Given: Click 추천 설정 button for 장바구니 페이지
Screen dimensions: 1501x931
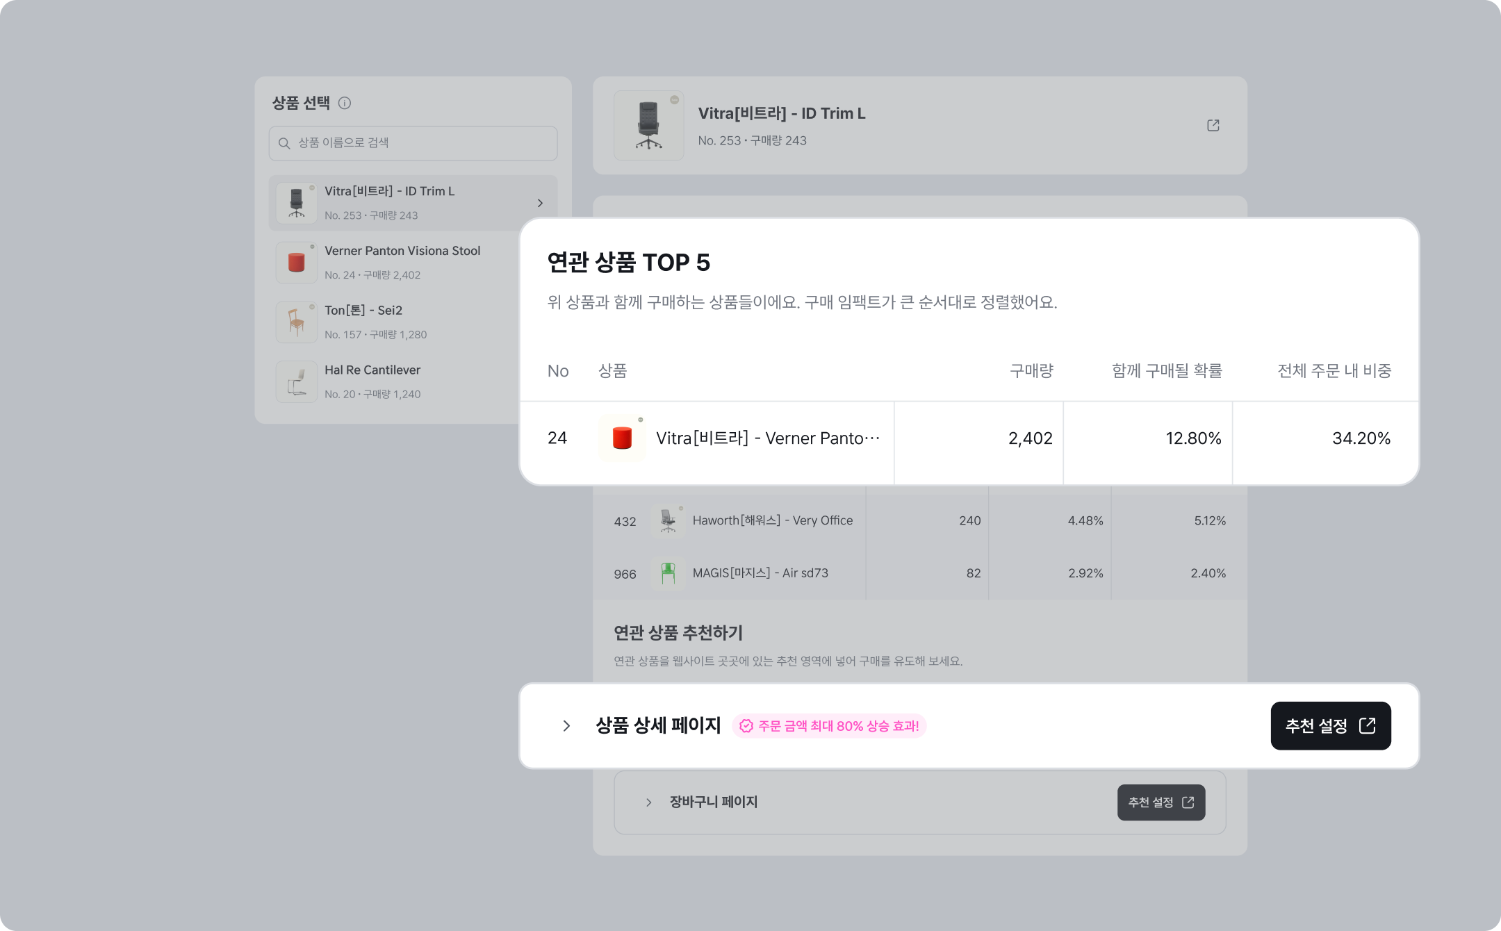Looking at the screenshot, I should (x=1160, y=802).
